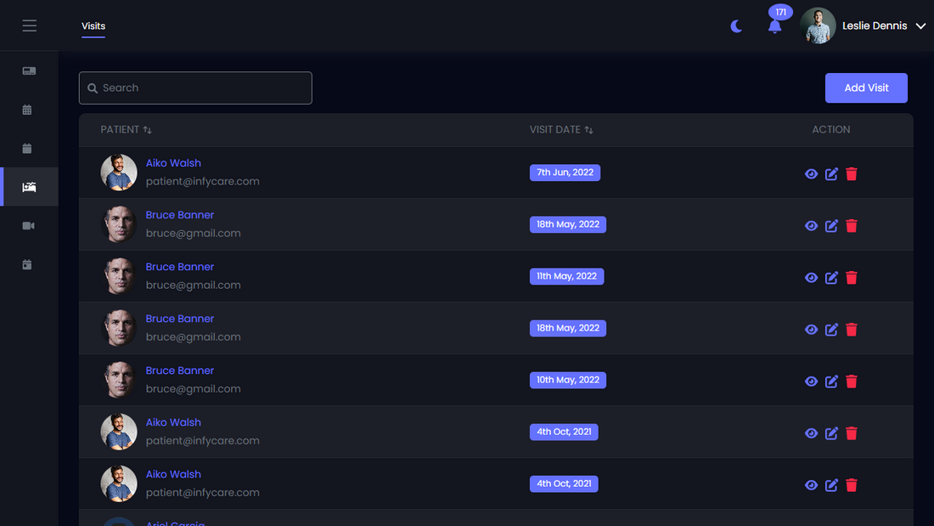Open Aiko Walsh patient link in first row

[x=173, y=163]
